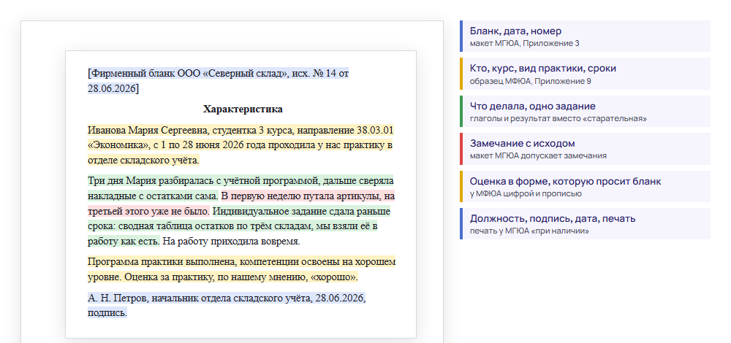Select the "Бланк, дата, номер" legend card
The height and width of the screenshot is (343, 731).
click(585, 36)
